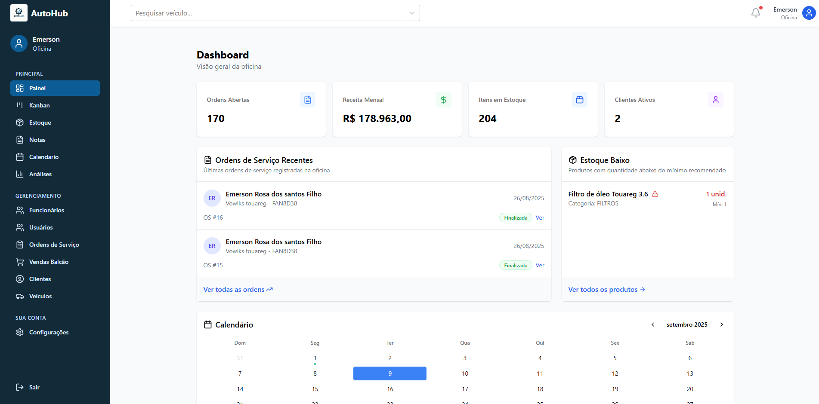This screenshot has width=819, height=404.
Task: Select day 9 on the calendar
Action: pyautogui.click(x=389, y=373)
